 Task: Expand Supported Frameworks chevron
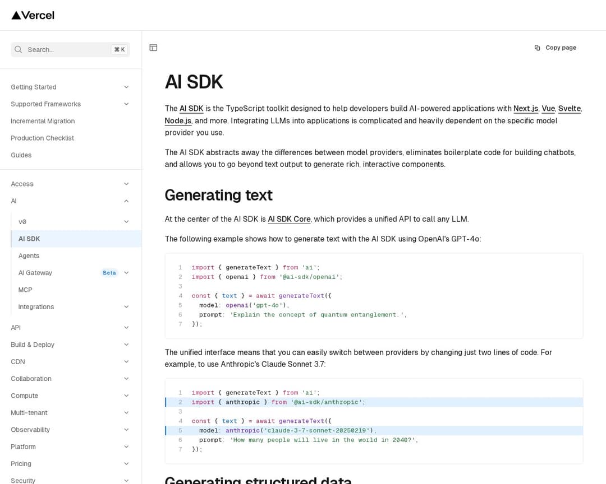126,104
